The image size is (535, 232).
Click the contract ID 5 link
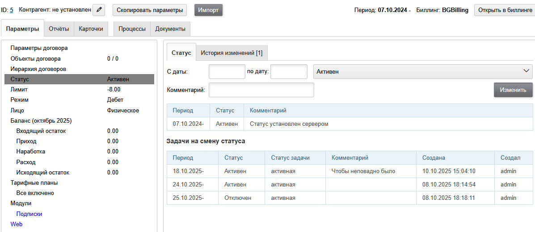12,10
